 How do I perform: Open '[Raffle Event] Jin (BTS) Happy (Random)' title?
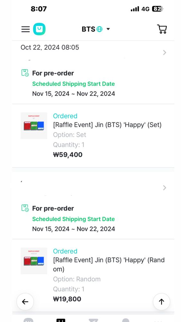click(109, 264)
